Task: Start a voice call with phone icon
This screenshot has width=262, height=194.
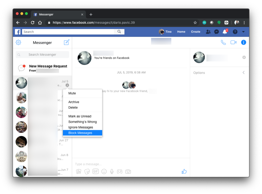Action: coord(223,43)
